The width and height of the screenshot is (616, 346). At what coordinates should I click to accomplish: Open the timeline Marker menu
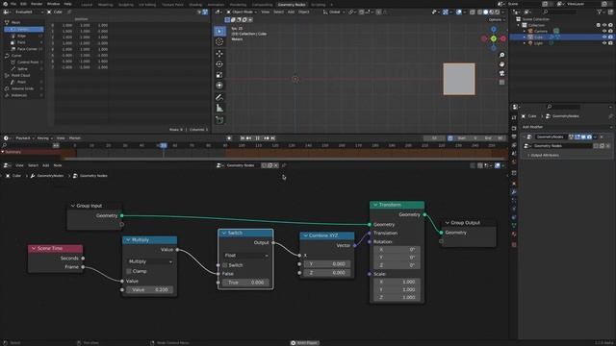[75, 138]
